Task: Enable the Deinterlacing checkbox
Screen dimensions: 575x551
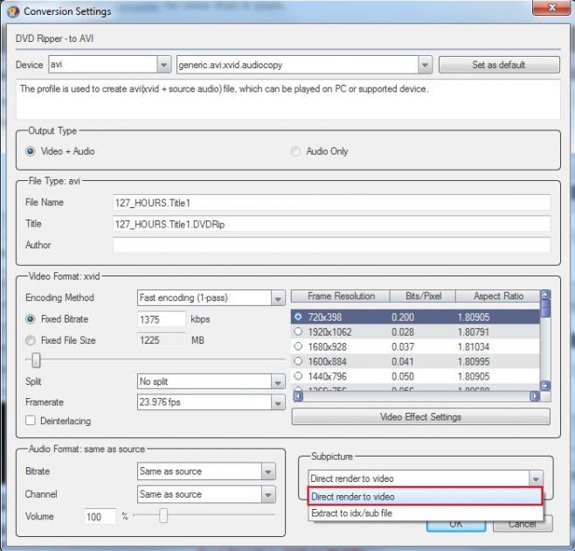Action: tap(31, 421)
